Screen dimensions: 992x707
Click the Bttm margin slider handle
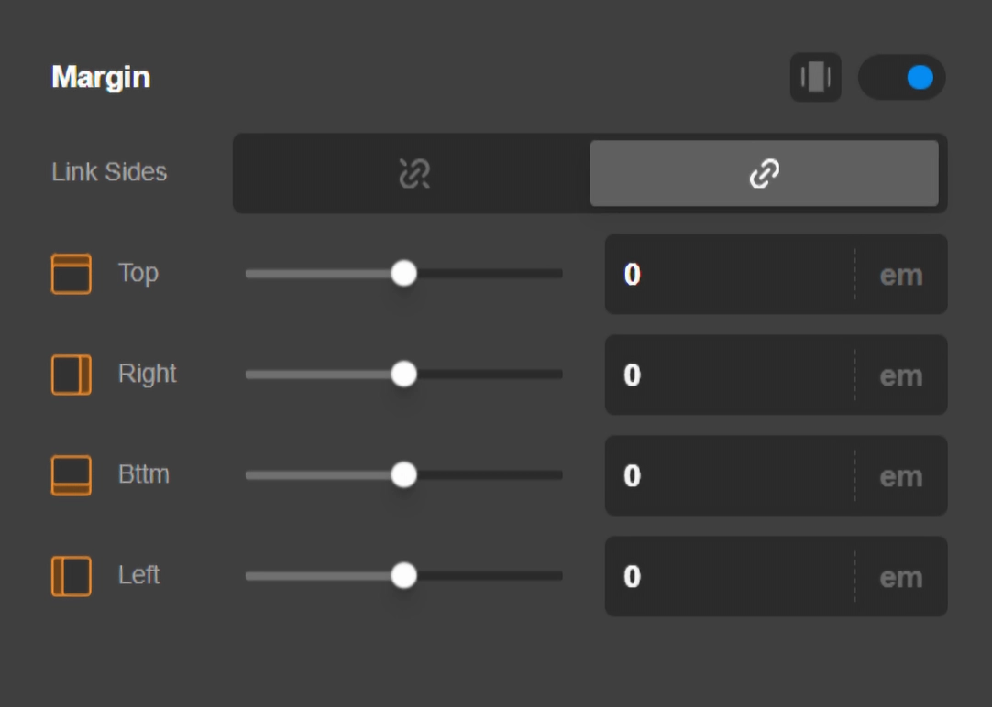click(403, 474)
